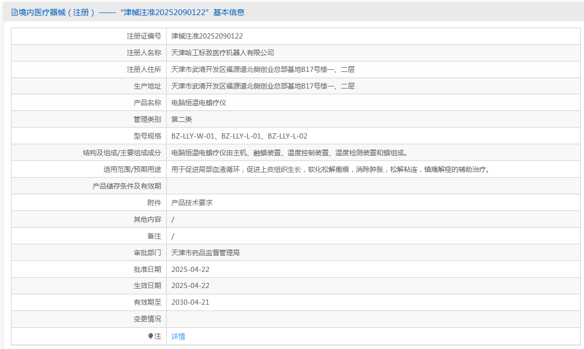The image size is (584, 349).
Task: Click the 变更情况 label
Action: pyautogui.click(x=147, y=319)
